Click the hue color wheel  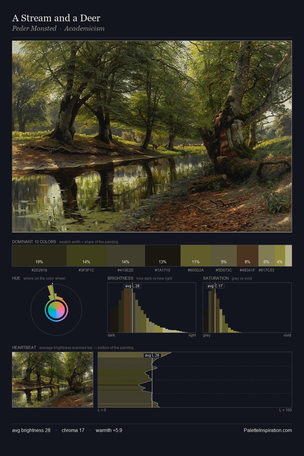coord(56,310)
